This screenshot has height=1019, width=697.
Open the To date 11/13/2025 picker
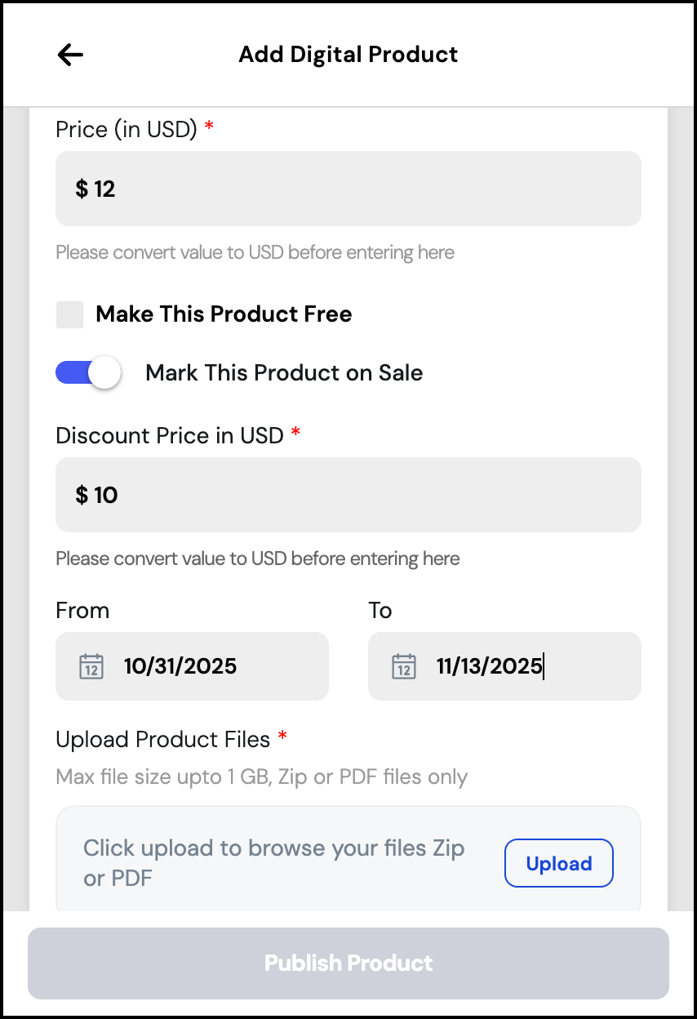click(504, 666)
